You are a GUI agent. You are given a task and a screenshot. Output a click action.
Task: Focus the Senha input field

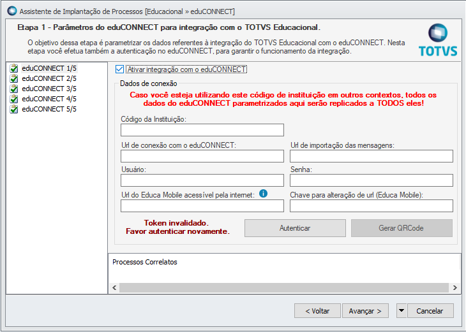coord(371,180)
